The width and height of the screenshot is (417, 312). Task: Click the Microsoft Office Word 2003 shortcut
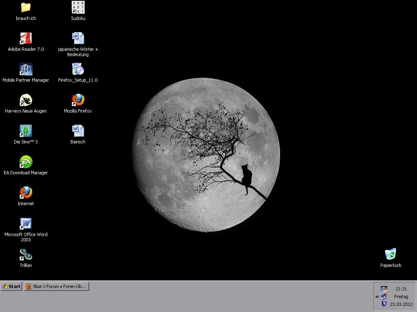[26, 224]
